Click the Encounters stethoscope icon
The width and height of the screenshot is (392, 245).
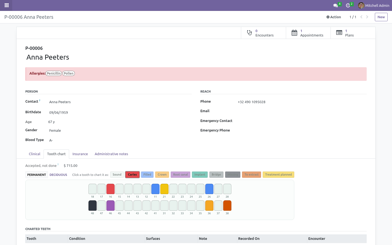click(x=249, y=33)
